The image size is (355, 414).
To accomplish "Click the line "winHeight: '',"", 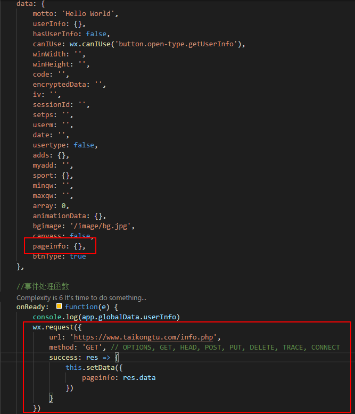I will [x=61, y=64].
